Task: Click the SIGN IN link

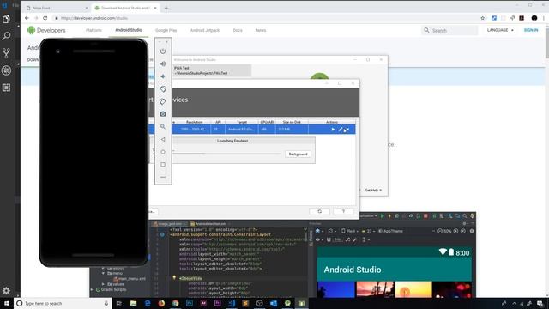Action: pyautogui.click(x=531, y=30)
